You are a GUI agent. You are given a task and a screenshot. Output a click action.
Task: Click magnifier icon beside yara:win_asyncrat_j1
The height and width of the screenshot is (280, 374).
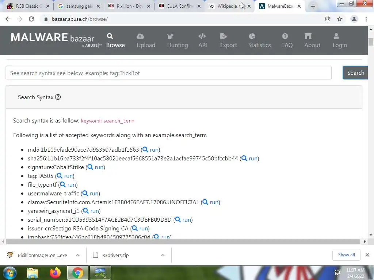click(x=85, y=211)
